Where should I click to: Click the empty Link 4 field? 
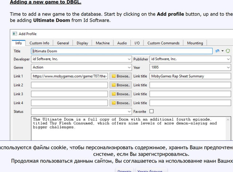(70, 103)
